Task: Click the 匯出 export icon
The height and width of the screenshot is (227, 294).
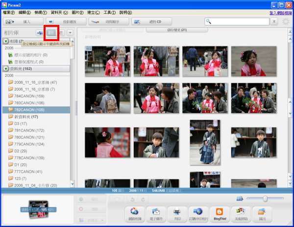Action: (x=262, y=212)
